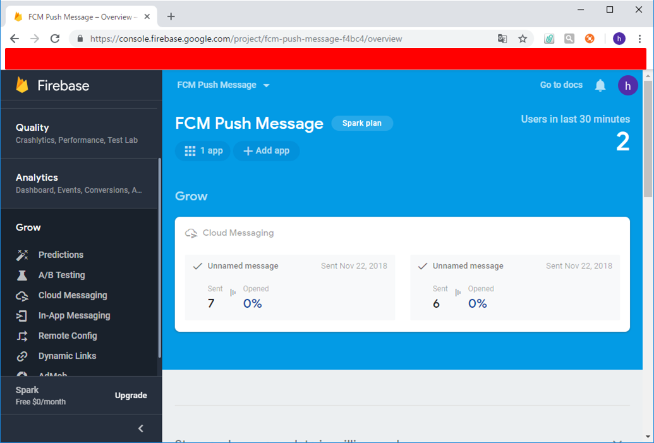654x443 pixels.
Task: Click the address bar URL
Action: [x=246, y=39]
